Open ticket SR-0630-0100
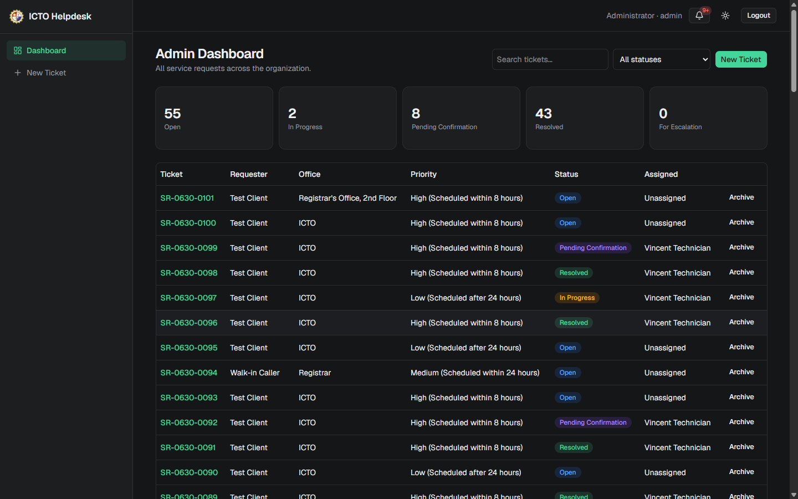798x499 pixels. [188, 223]
